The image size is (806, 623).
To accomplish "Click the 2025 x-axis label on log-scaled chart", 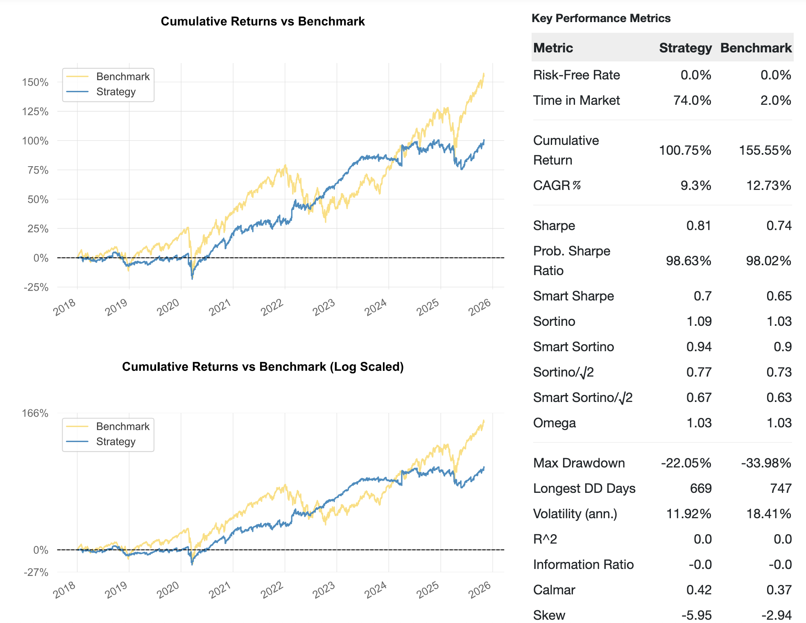I will click(x=428, y=590).
